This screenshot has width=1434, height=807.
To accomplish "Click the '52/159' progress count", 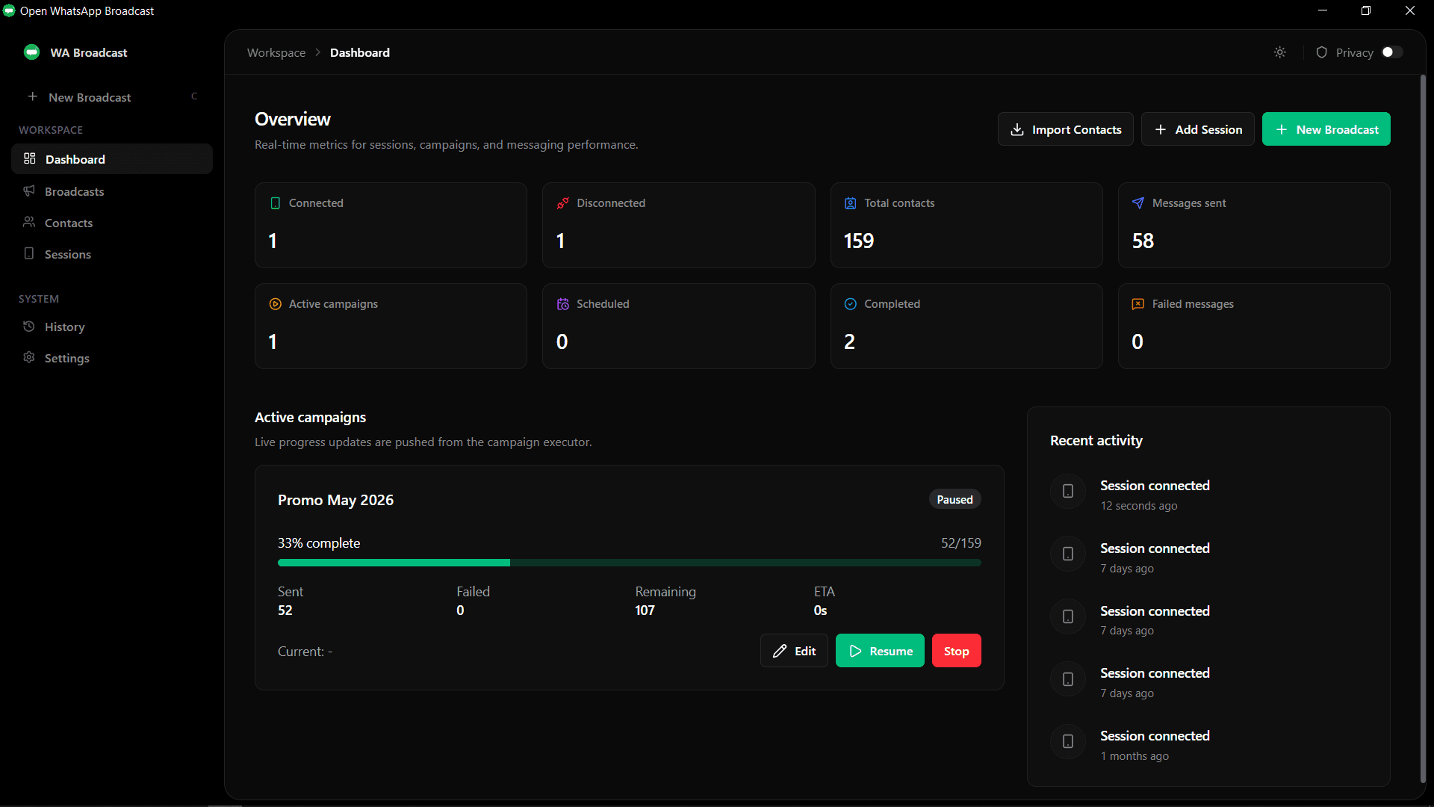I will pyautogui.click(x=961, y=543).
